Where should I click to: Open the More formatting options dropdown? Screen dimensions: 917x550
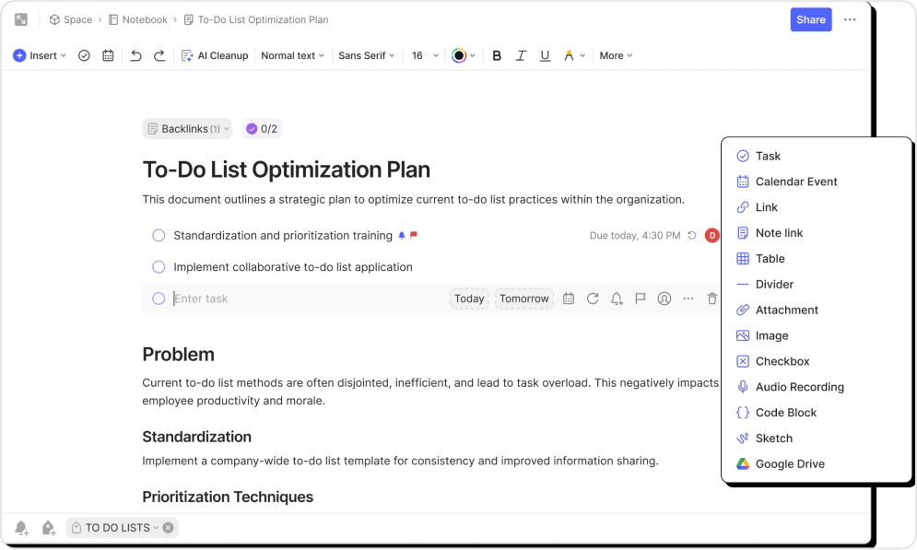(x=616, y=55)
